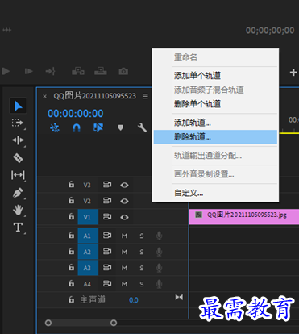The image size is (299, 334).
Task: Choose 添加单个轨道 from context menu
Action: [x=197, y=76]
